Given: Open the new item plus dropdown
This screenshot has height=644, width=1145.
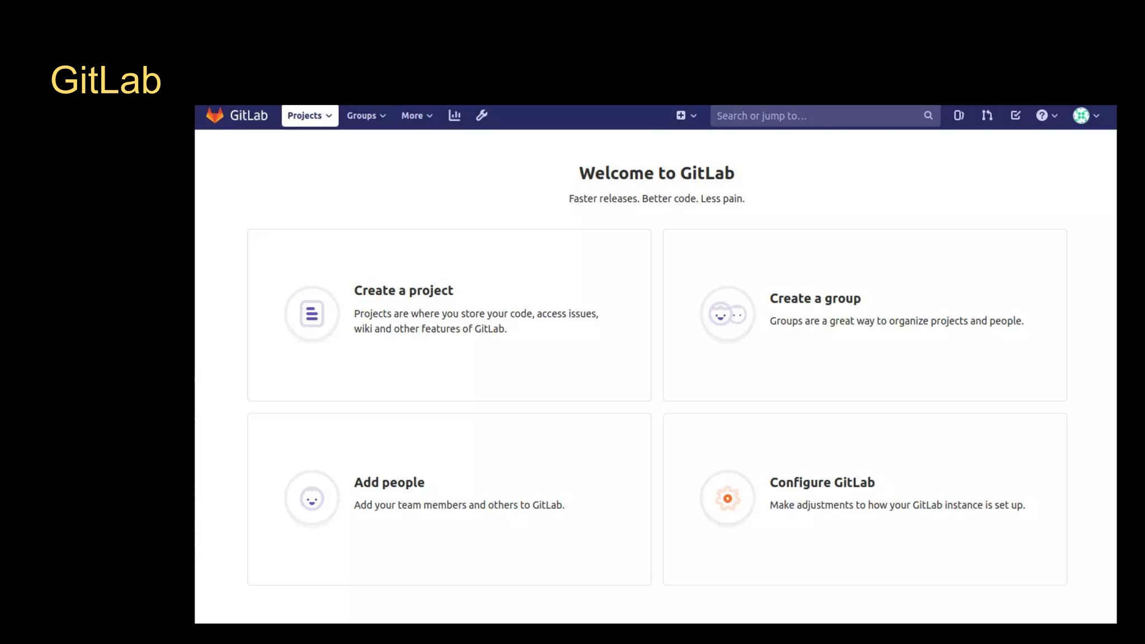Looking at the screenshot, I should (686, 115).
